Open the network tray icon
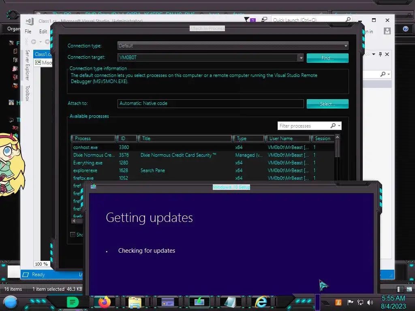Screen dimensions: 415x311 pyautogui.click(x=360, y=302)
